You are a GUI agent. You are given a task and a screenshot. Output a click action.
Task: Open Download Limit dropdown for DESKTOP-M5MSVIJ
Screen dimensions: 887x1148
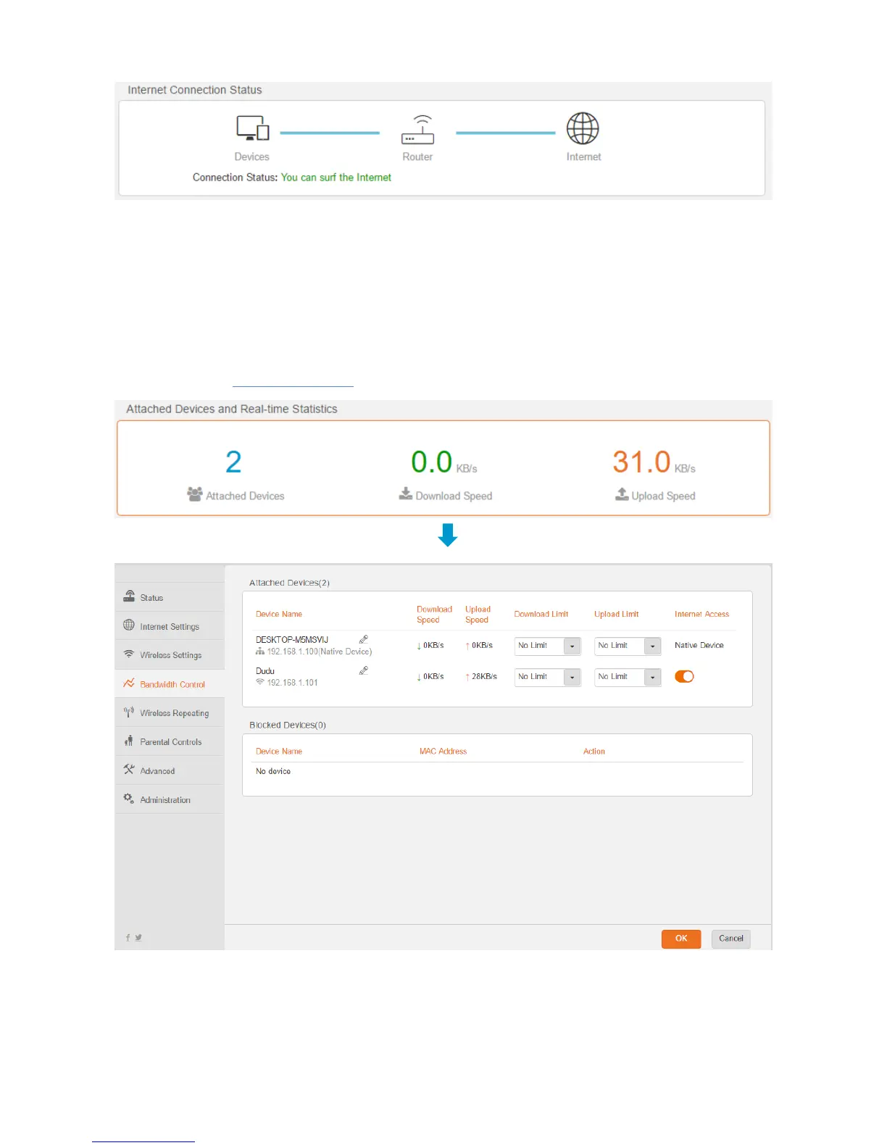548,646
